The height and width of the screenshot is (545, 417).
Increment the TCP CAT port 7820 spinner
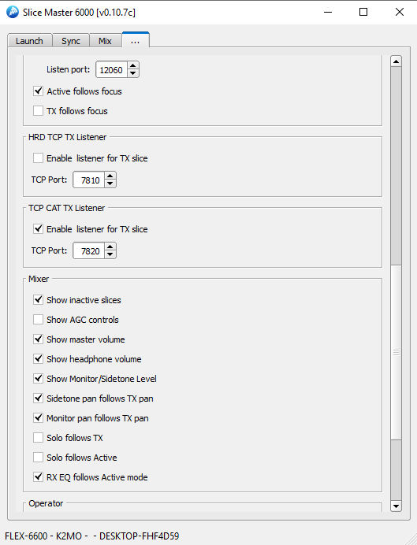tap(110, 247)
